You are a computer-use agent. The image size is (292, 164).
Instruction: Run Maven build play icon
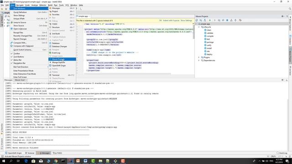tap(214, 20)
